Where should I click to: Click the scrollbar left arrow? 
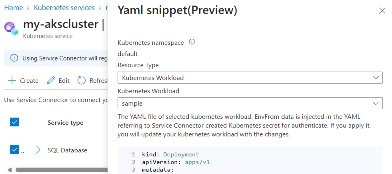[10, 170]
